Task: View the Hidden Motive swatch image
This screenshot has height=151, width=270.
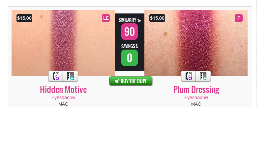Action: [63, 43]
